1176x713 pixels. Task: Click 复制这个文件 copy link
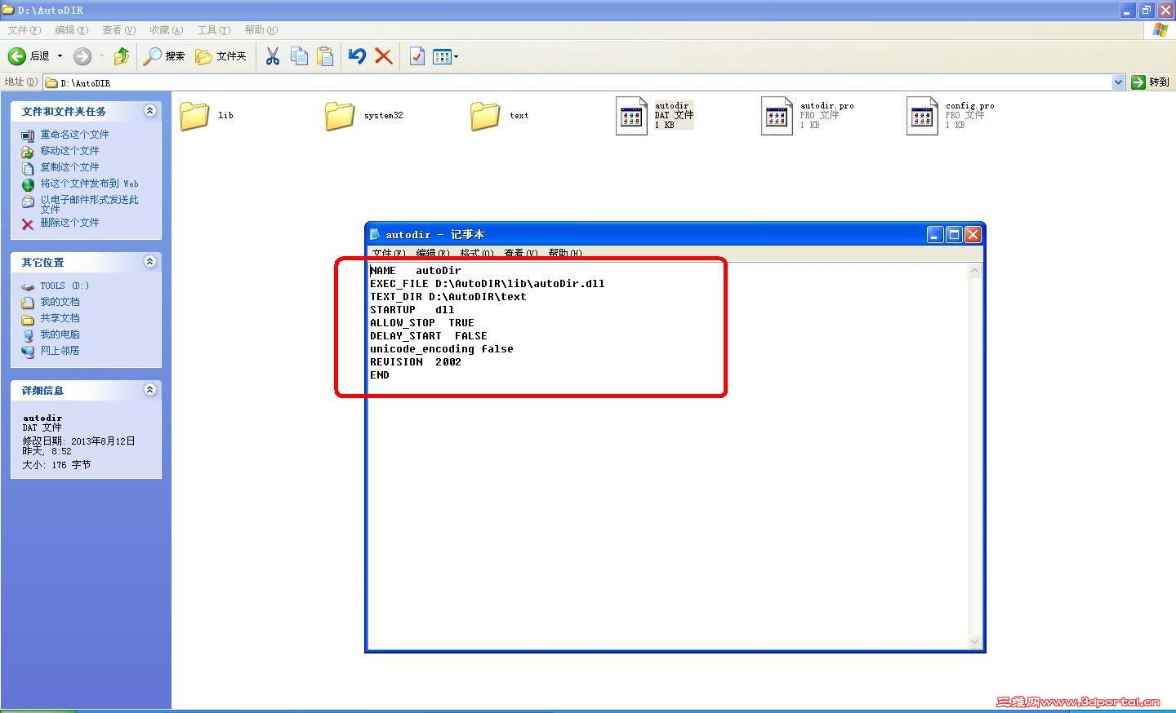coord(69,167)
